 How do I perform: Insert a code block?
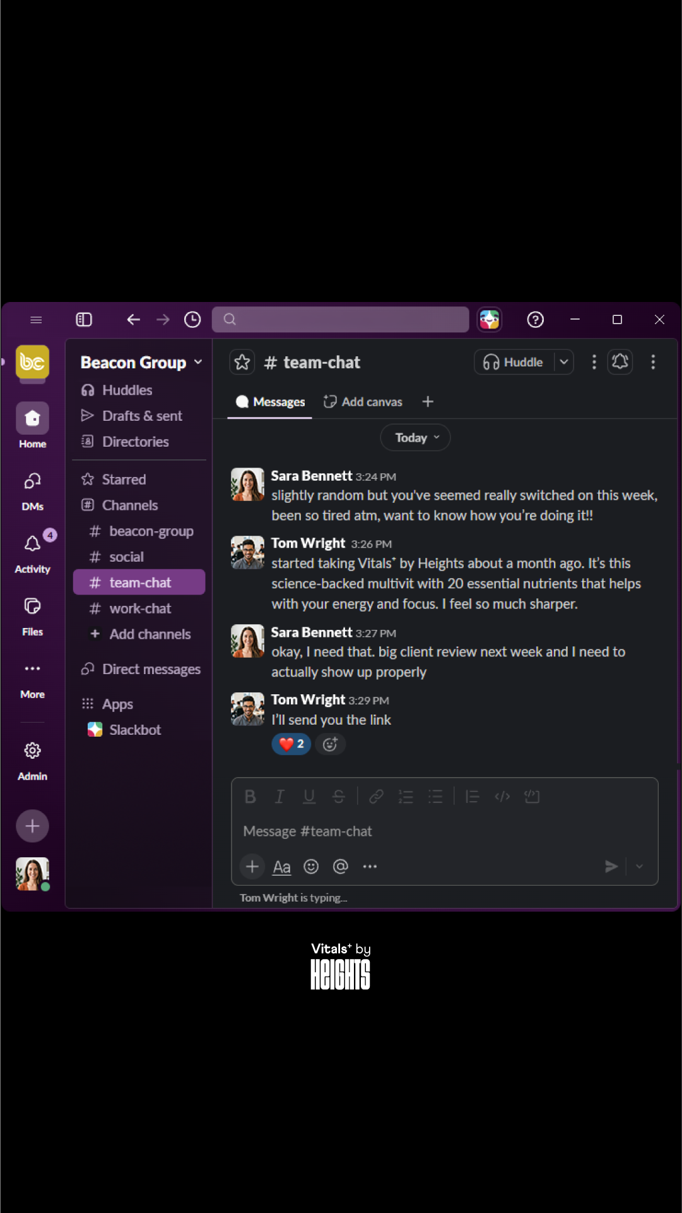coord(532,797)
